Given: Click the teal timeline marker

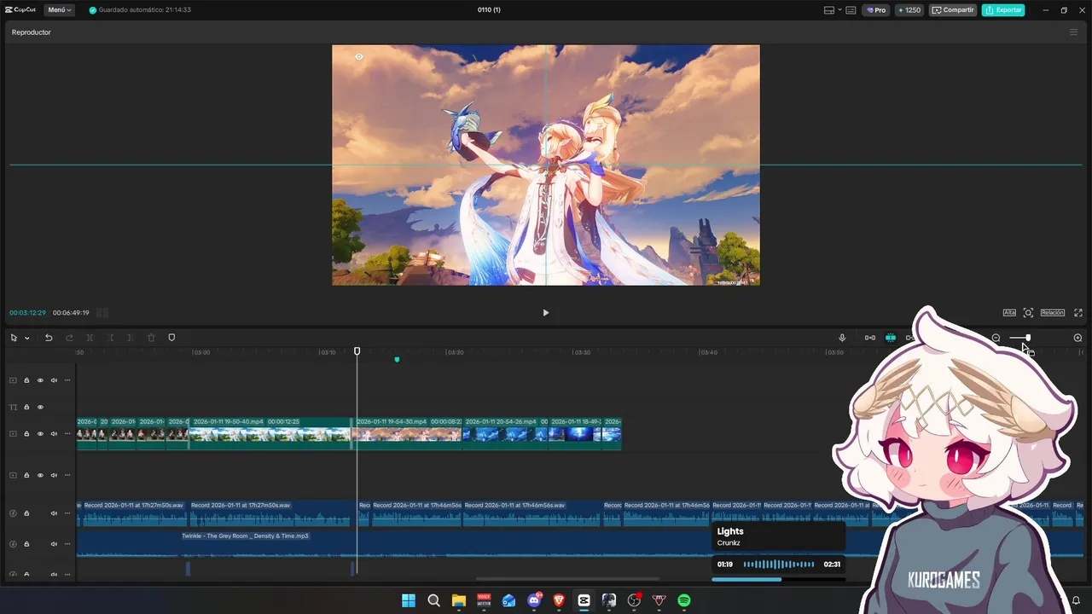Looking at the screenshot, I should [x=397, y=360].
